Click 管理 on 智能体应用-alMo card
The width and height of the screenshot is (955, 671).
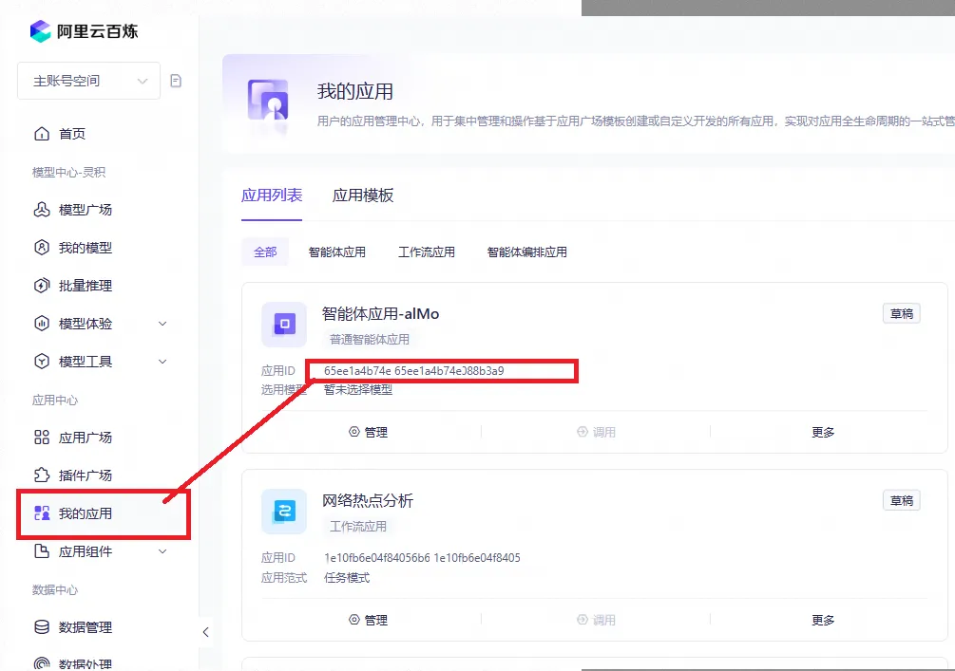point(369,432)
